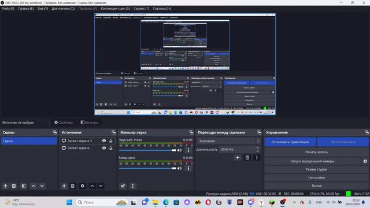Open Сервис menu
The width and height of the screenshot is (370, 208).
141,9
